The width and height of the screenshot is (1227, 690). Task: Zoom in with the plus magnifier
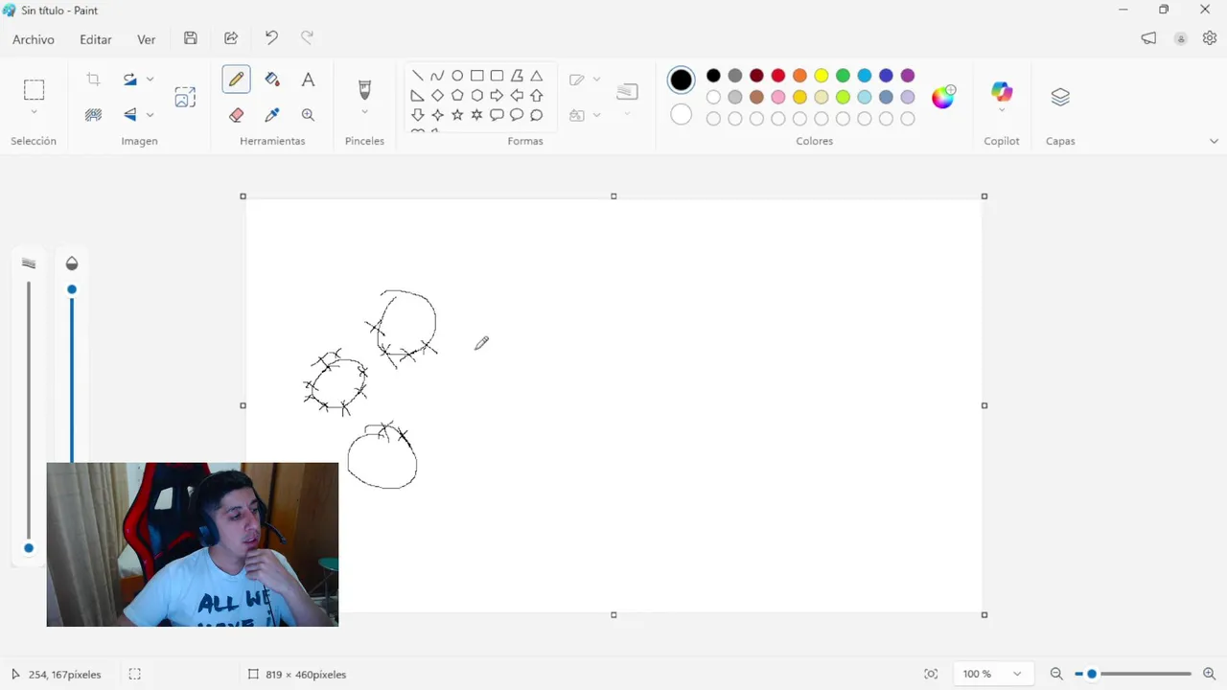[x=1209, y=674]
